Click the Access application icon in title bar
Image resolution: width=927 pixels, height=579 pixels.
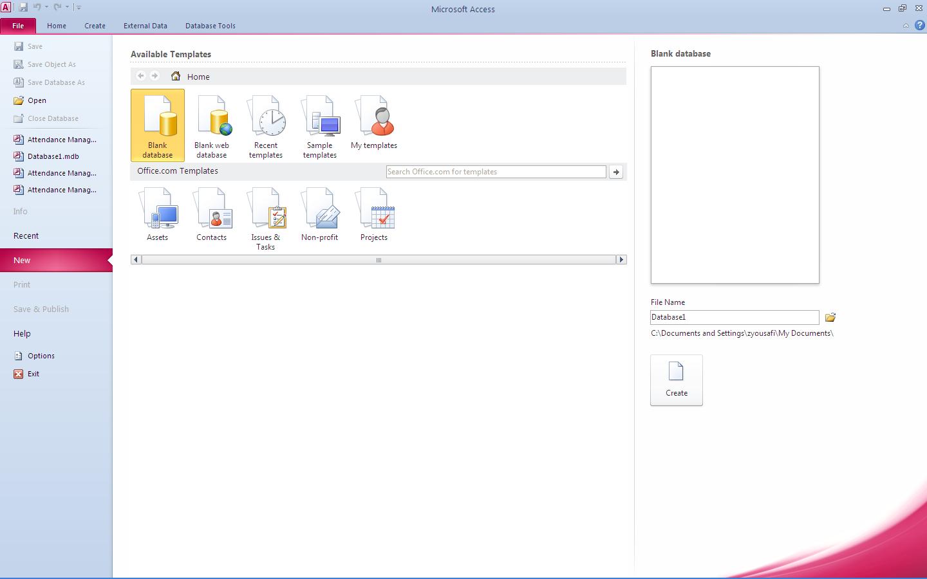pos(6,7)
